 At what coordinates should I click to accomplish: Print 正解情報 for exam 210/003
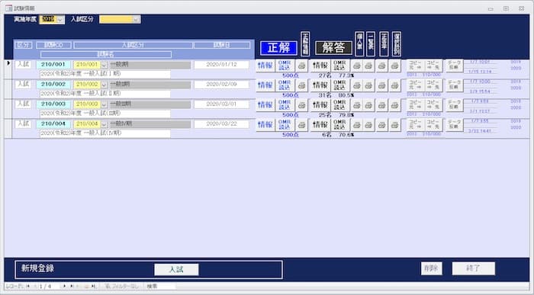pos(301,105)
